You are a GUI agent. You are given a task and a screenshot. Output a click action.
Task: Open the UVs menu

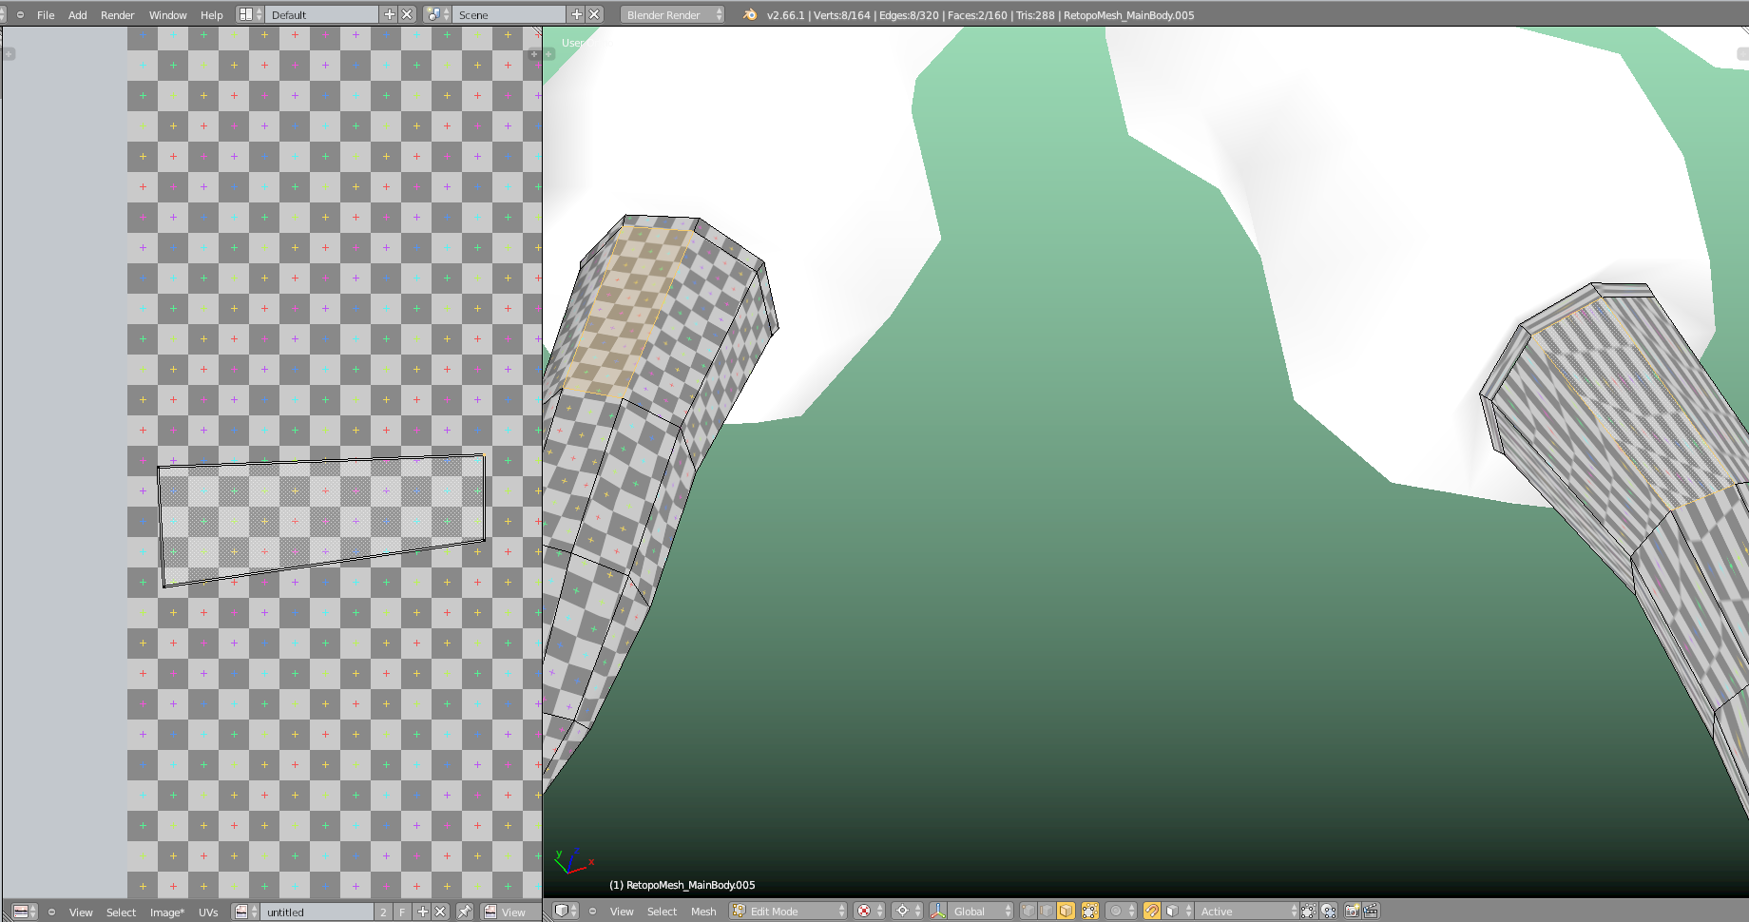(208, 912)
